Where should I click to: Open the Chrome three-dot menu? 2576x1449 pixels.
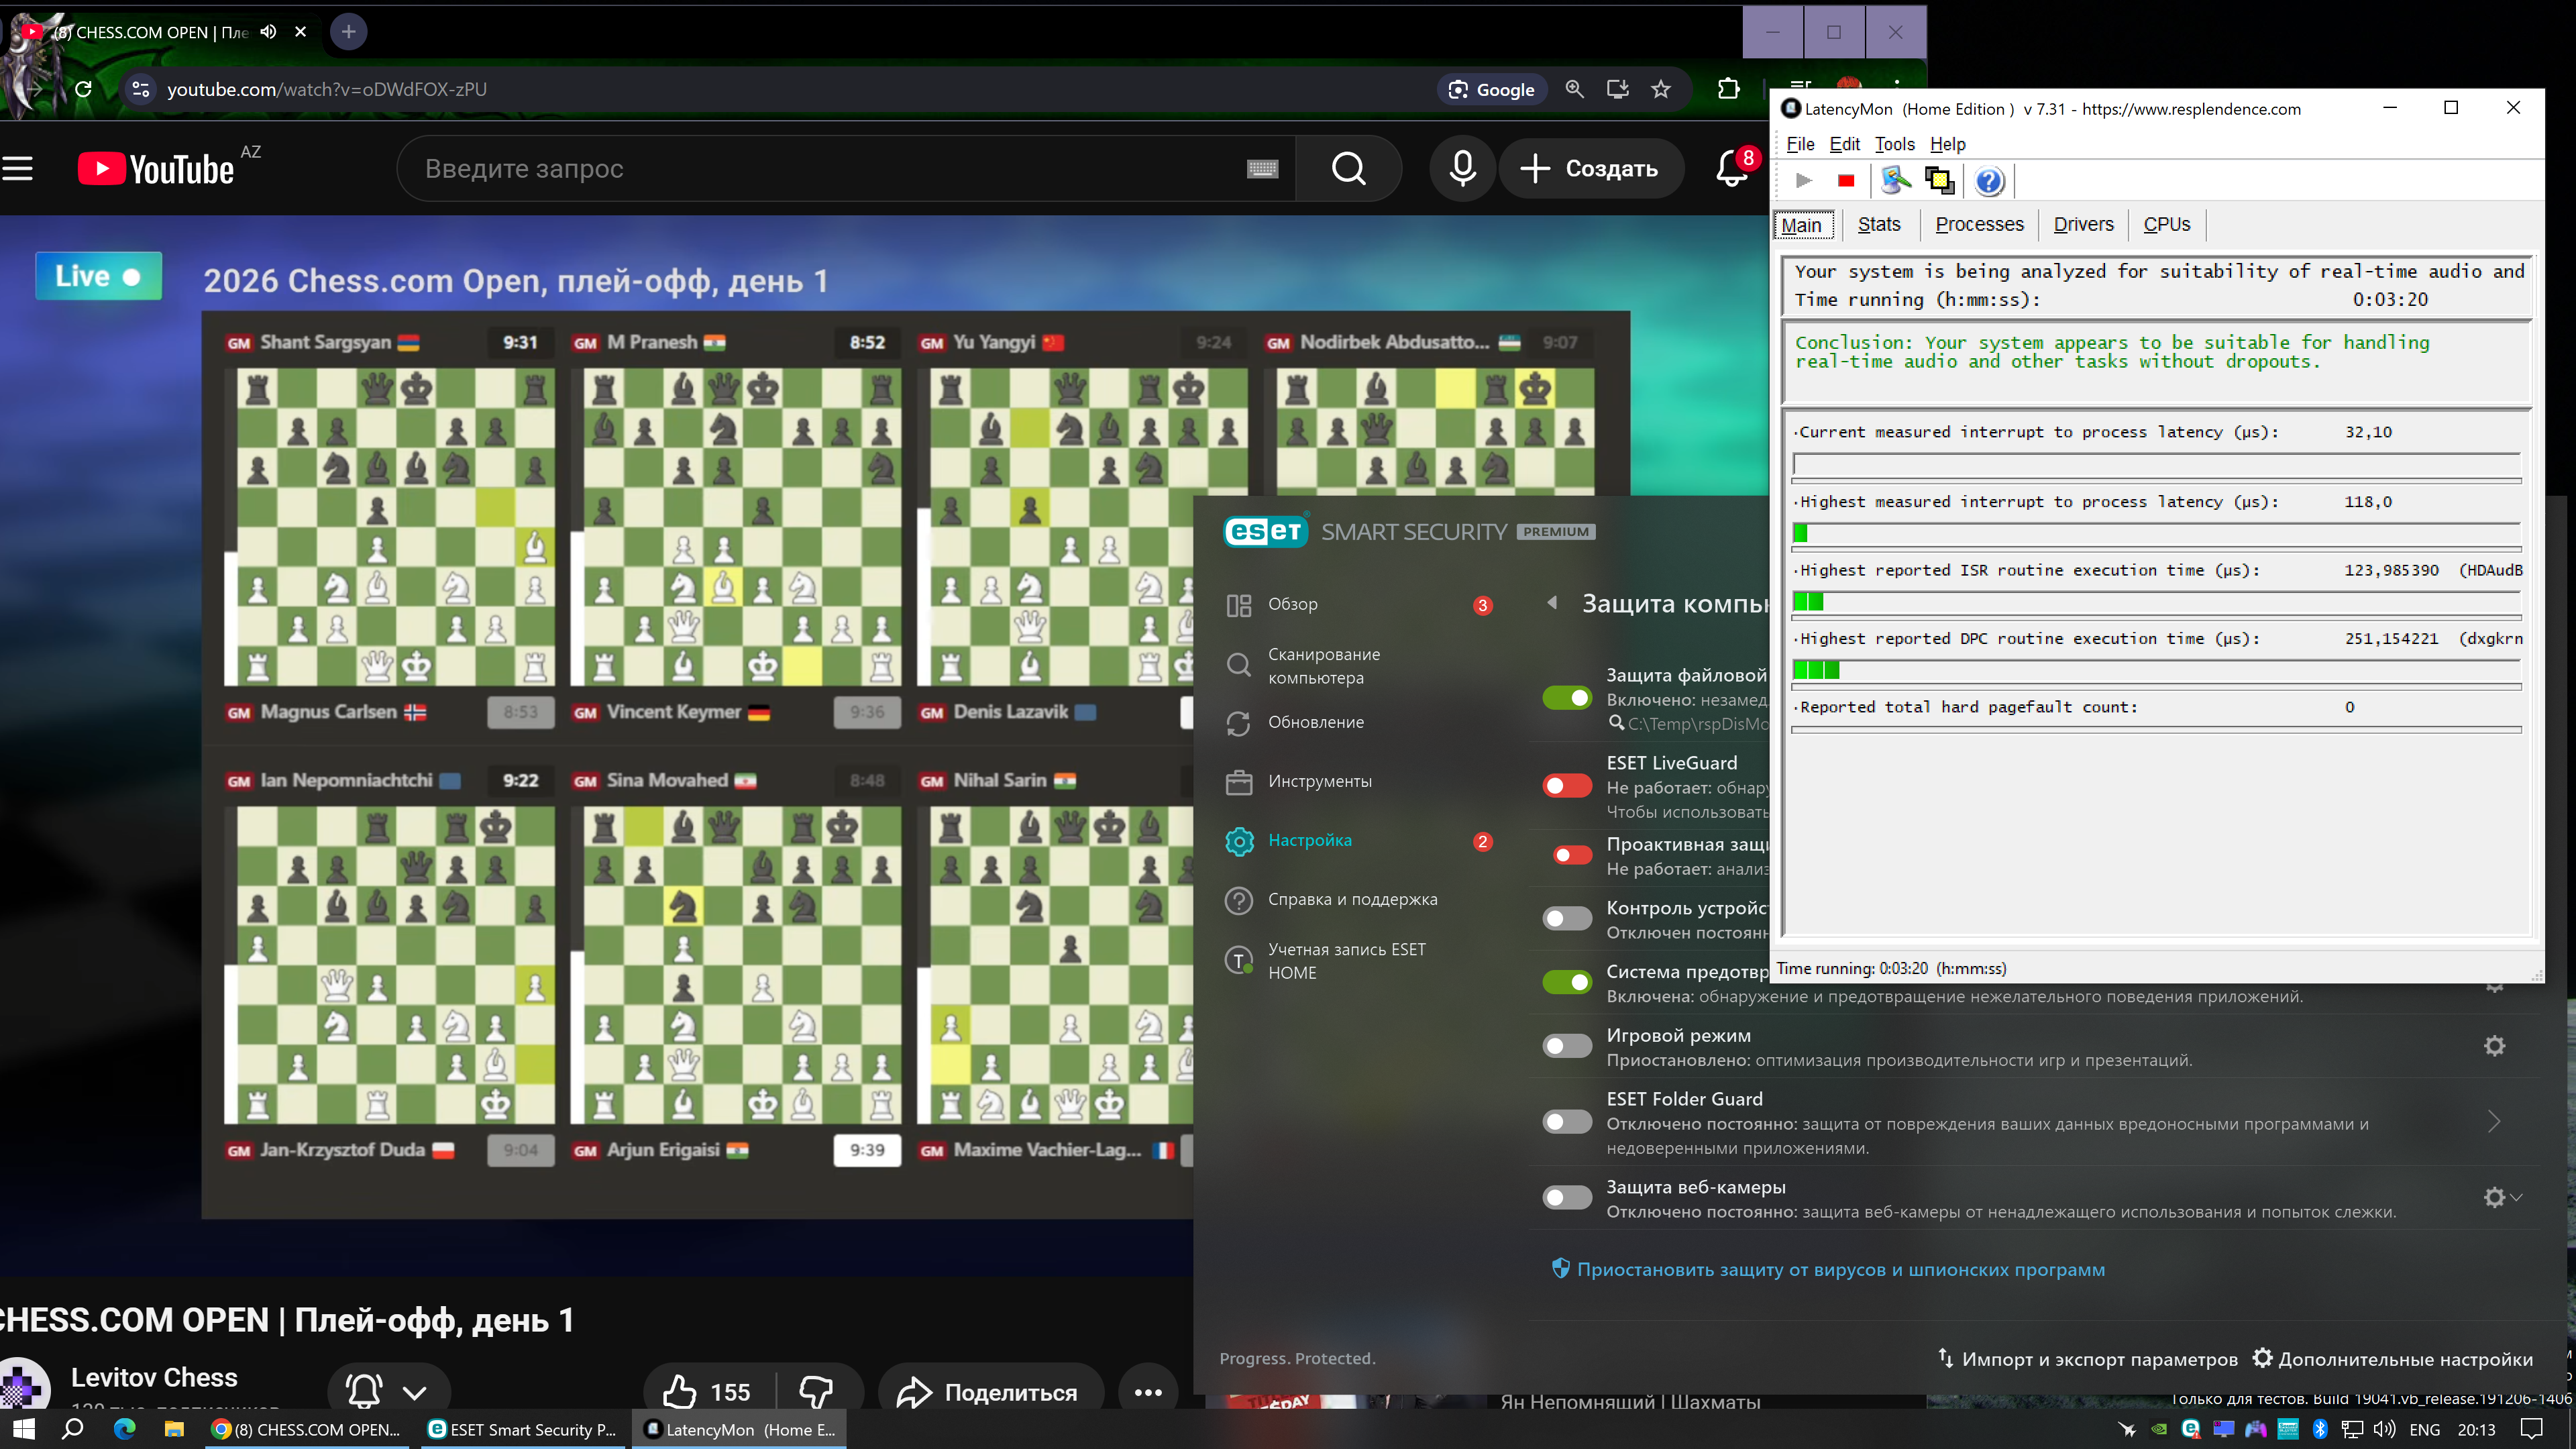1897,85
